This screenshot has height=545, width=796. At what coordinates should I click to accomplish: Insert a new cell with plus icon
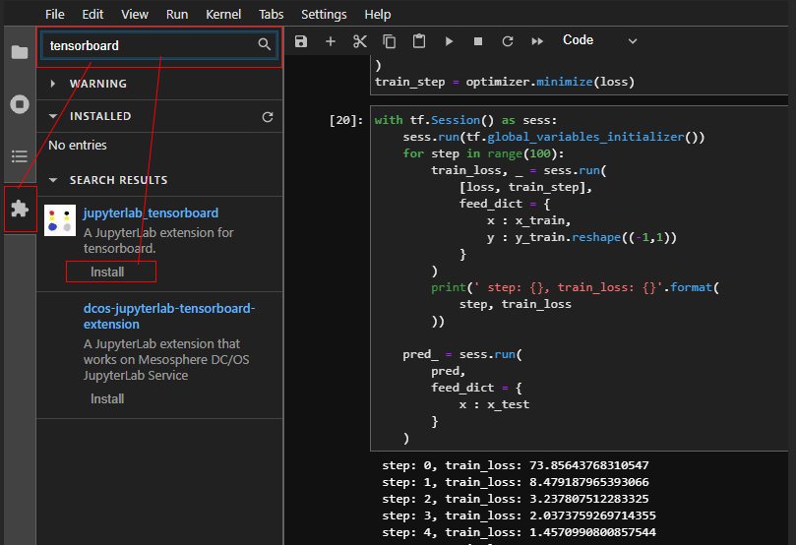[331, 41]
